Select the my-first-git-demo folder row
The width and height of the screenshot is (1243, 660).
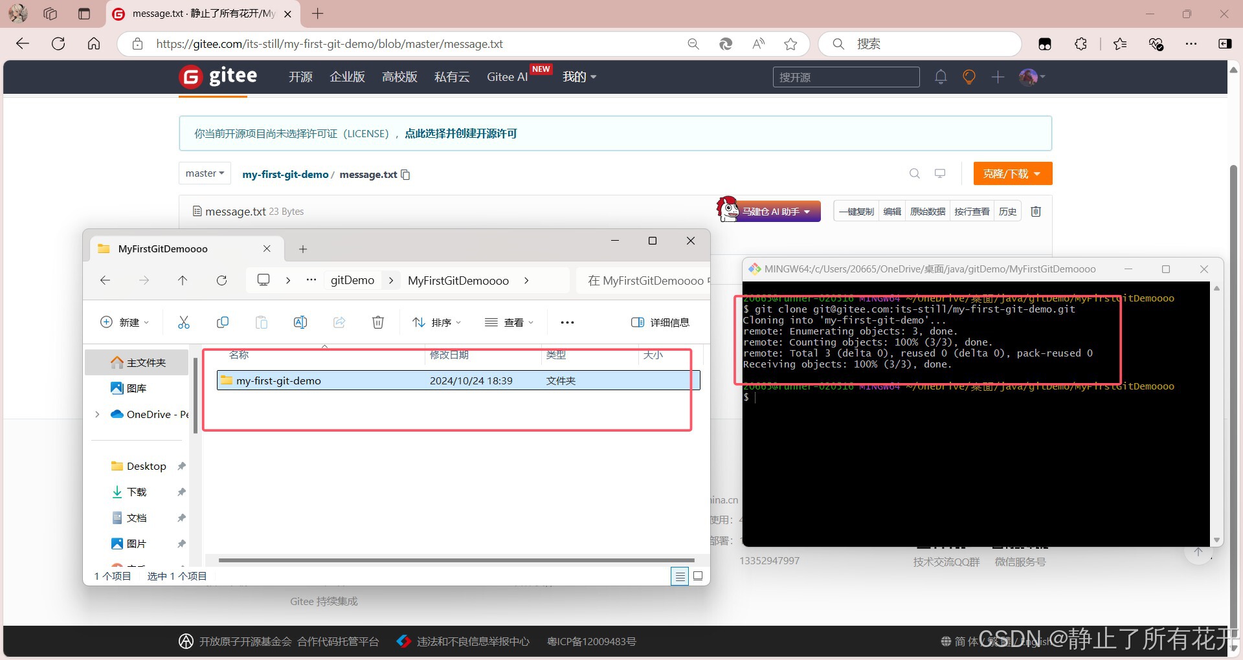[x=458, y=380]
